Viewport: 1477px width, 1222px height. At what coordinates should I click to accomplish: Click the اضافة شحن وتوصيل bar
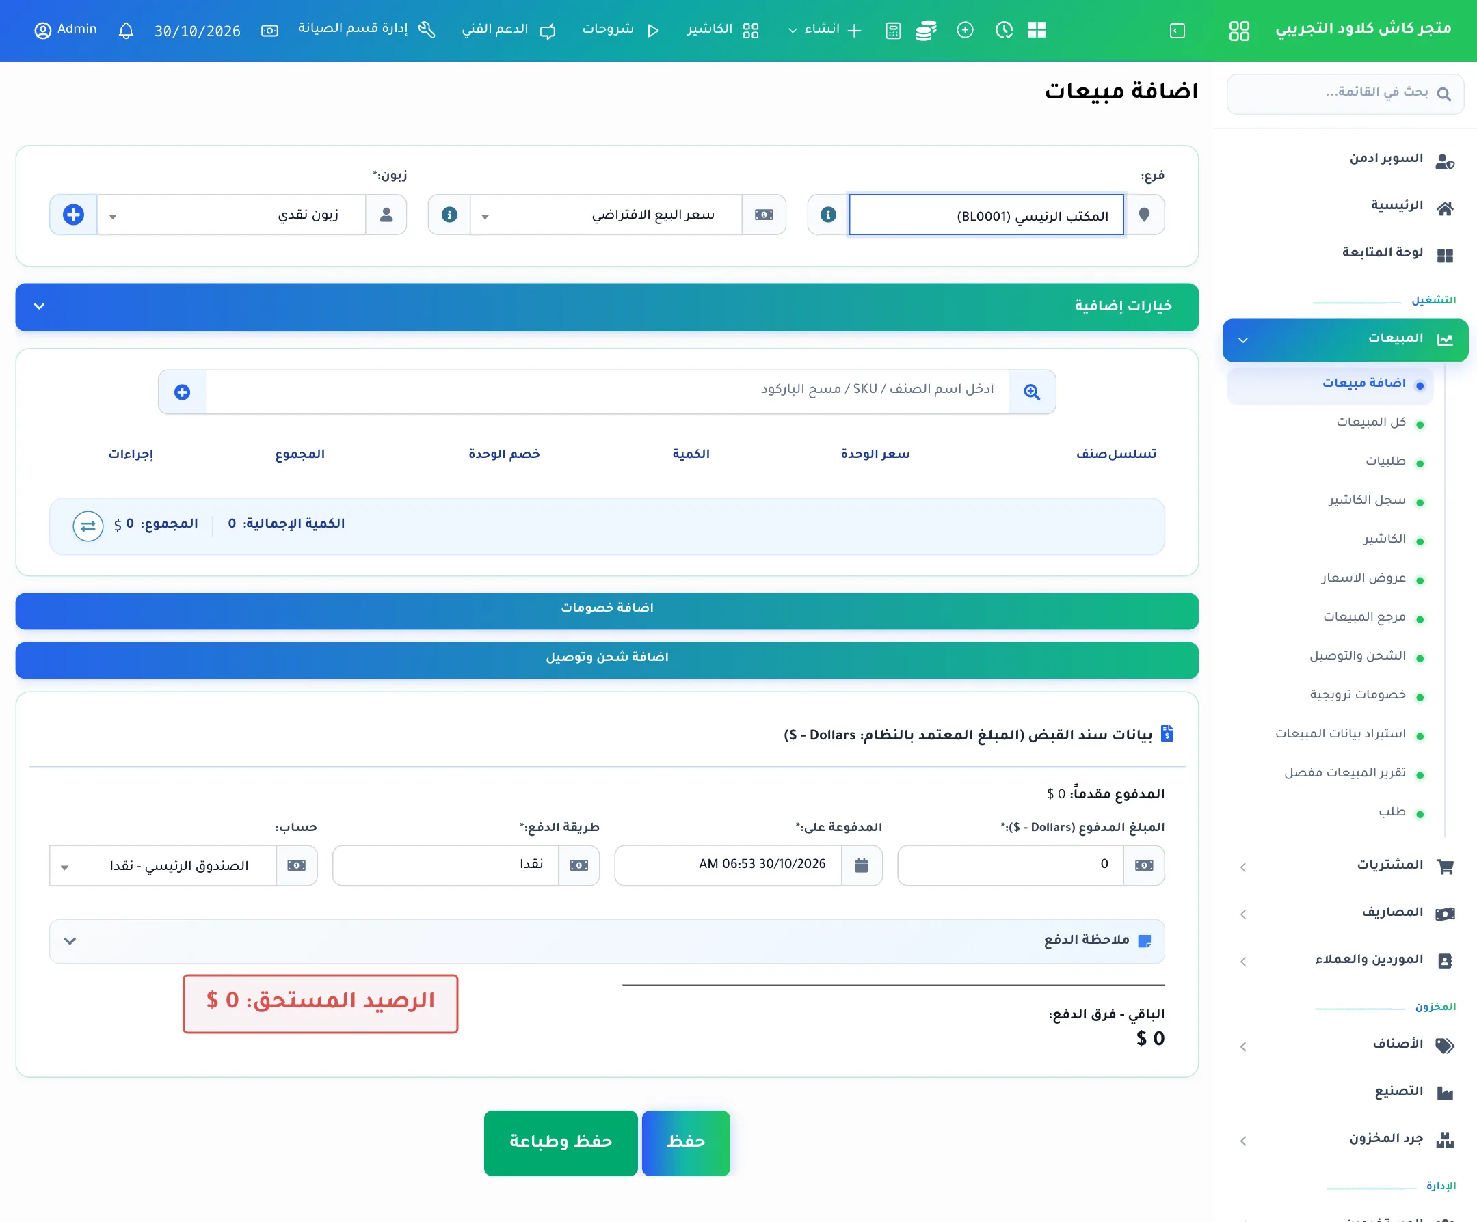[607, 660]
